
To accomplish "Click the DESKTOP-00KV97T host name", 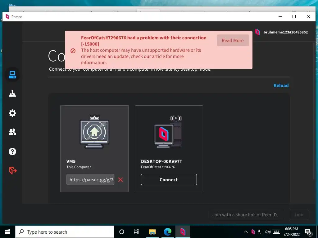I will (161, 161).
